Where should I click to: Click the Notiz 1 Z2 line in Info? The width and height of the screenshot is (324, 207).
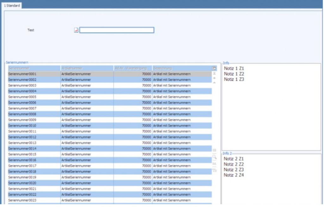pos(234,74)
